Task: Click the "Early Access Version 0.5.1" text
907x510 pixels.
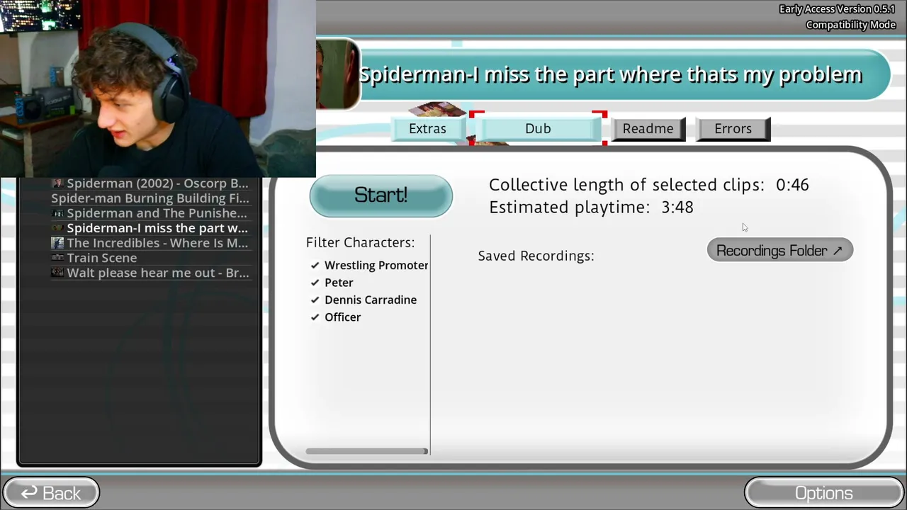Action: pos(837,9)
